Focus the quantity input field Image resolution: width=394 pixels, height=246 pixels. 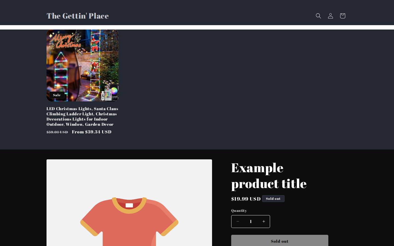251,221
